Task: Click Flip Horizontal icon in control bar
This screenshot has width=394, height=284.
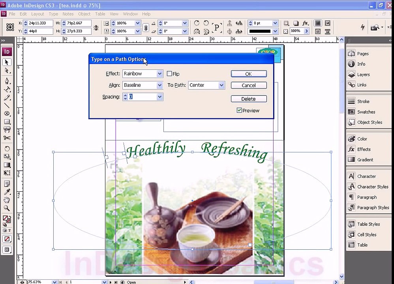Action: (197, 32)
